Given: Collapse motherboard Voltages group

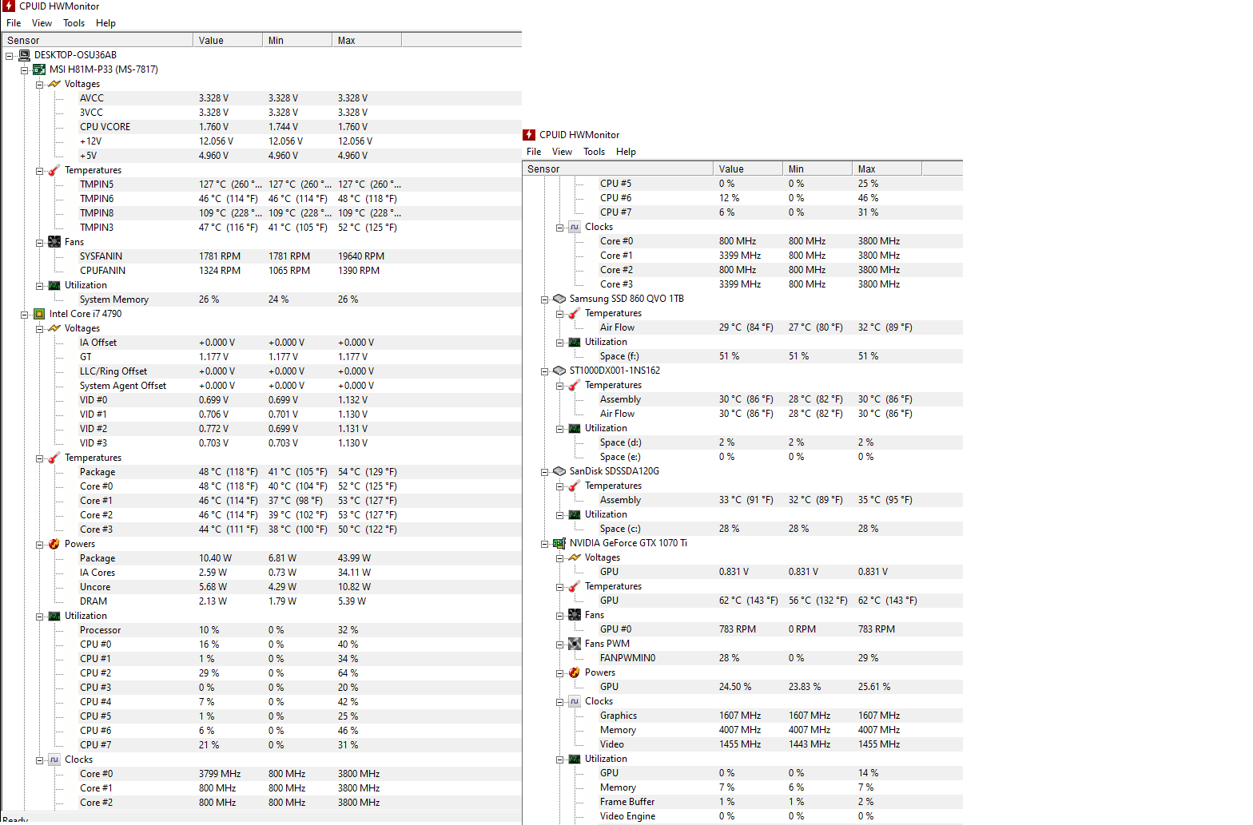Looking at the screenshot, I should coord(40,85).
